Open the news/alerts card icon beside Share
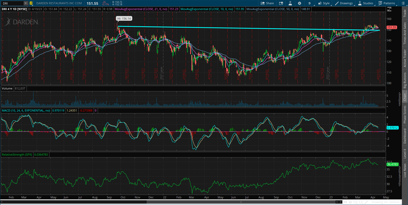The width and height of the screenshot is (408, 205). [x=281, y=3]
